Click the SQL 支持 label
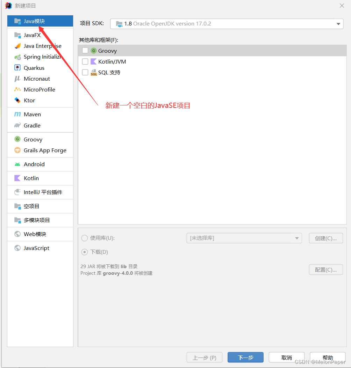The image size is (351, 368). click(109, 73)
